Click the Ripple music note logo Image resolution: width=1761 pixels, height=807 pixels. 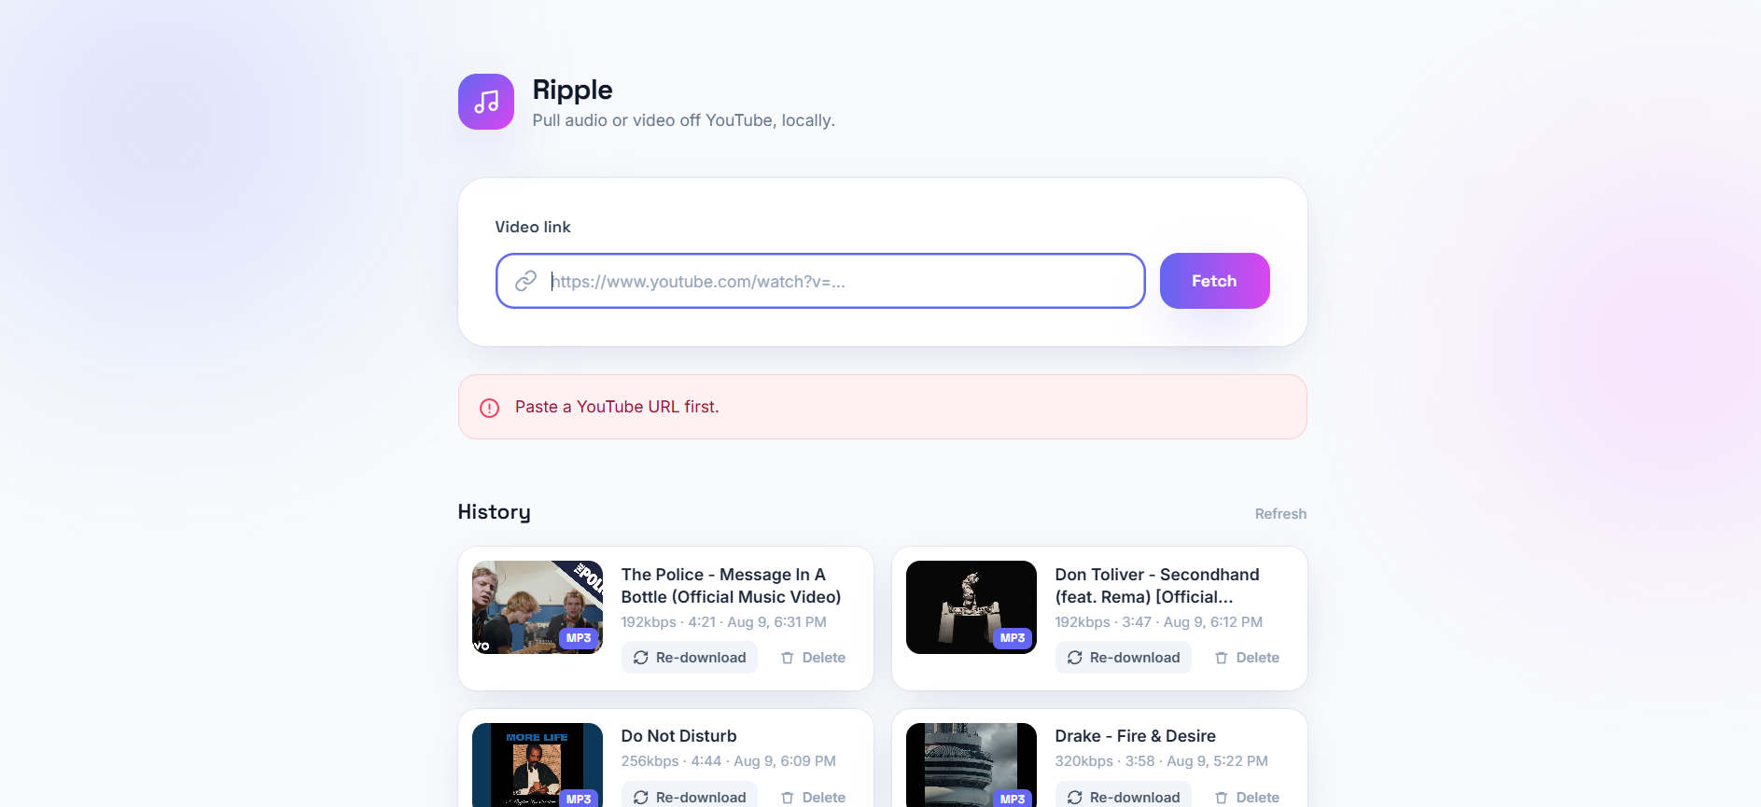(485, 102)
